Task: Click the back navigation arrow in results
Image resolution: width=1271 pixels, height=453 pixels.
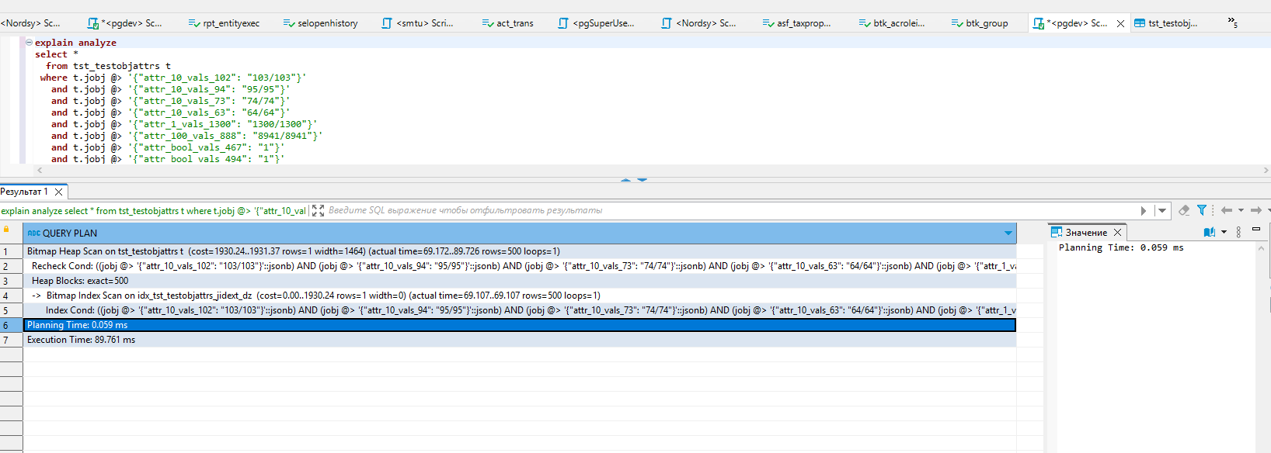Action: (1227, 210)
